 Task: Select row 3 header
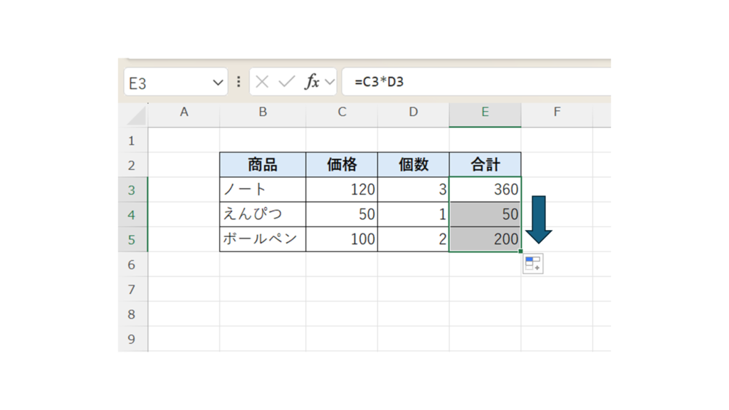132,190
